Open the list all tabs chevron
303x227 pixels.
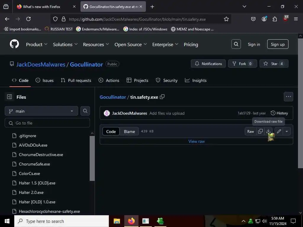tap(244, 7)
